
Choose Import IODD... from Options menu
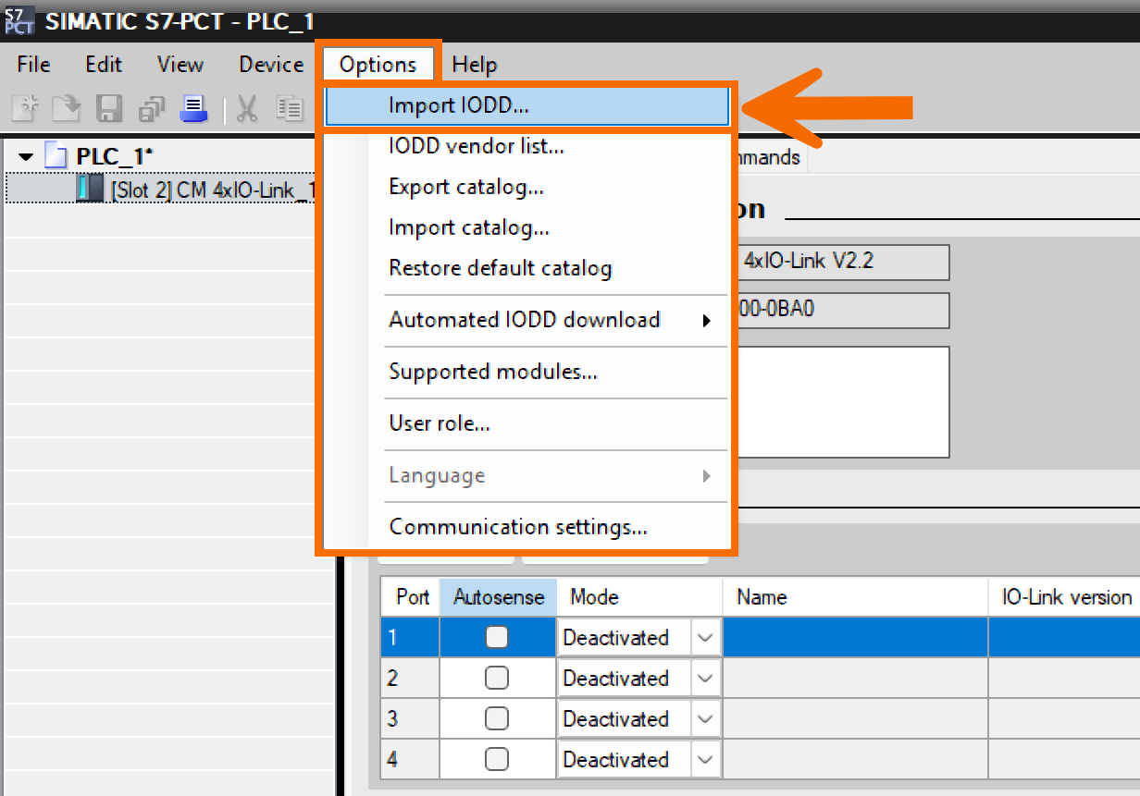(x=527, y=105)
